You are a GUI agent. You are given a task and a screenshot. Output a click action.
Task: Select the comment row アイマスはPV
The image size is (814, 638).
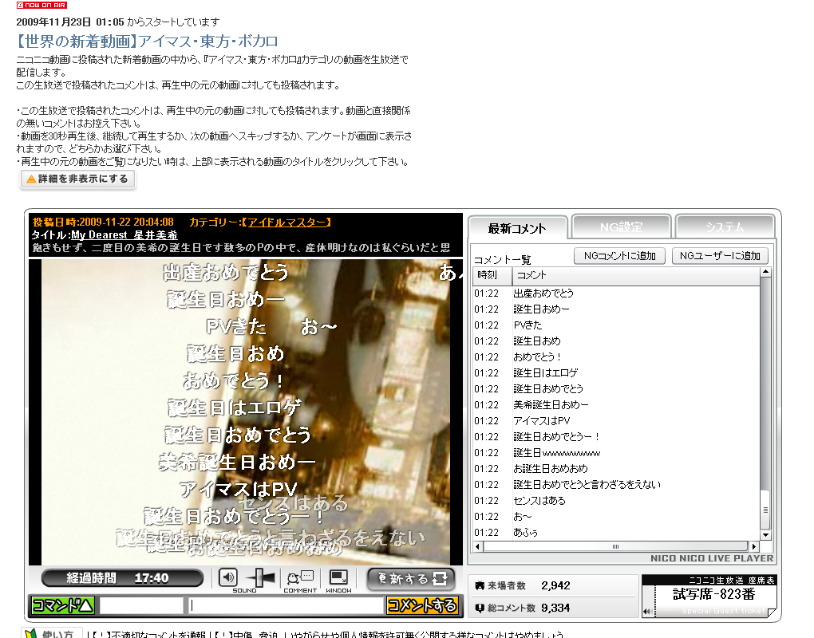pos(616,421)
